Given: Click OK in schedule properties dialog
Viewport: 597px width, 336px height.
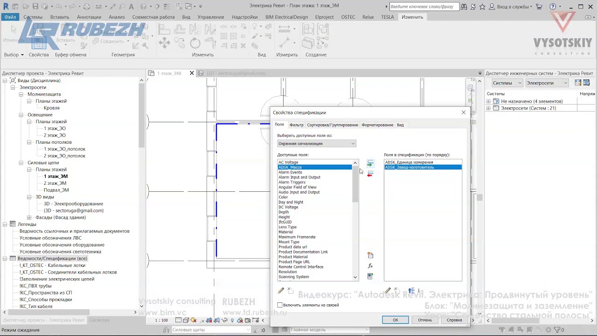Looking at the screenshot, I should [x=395, y=320].
